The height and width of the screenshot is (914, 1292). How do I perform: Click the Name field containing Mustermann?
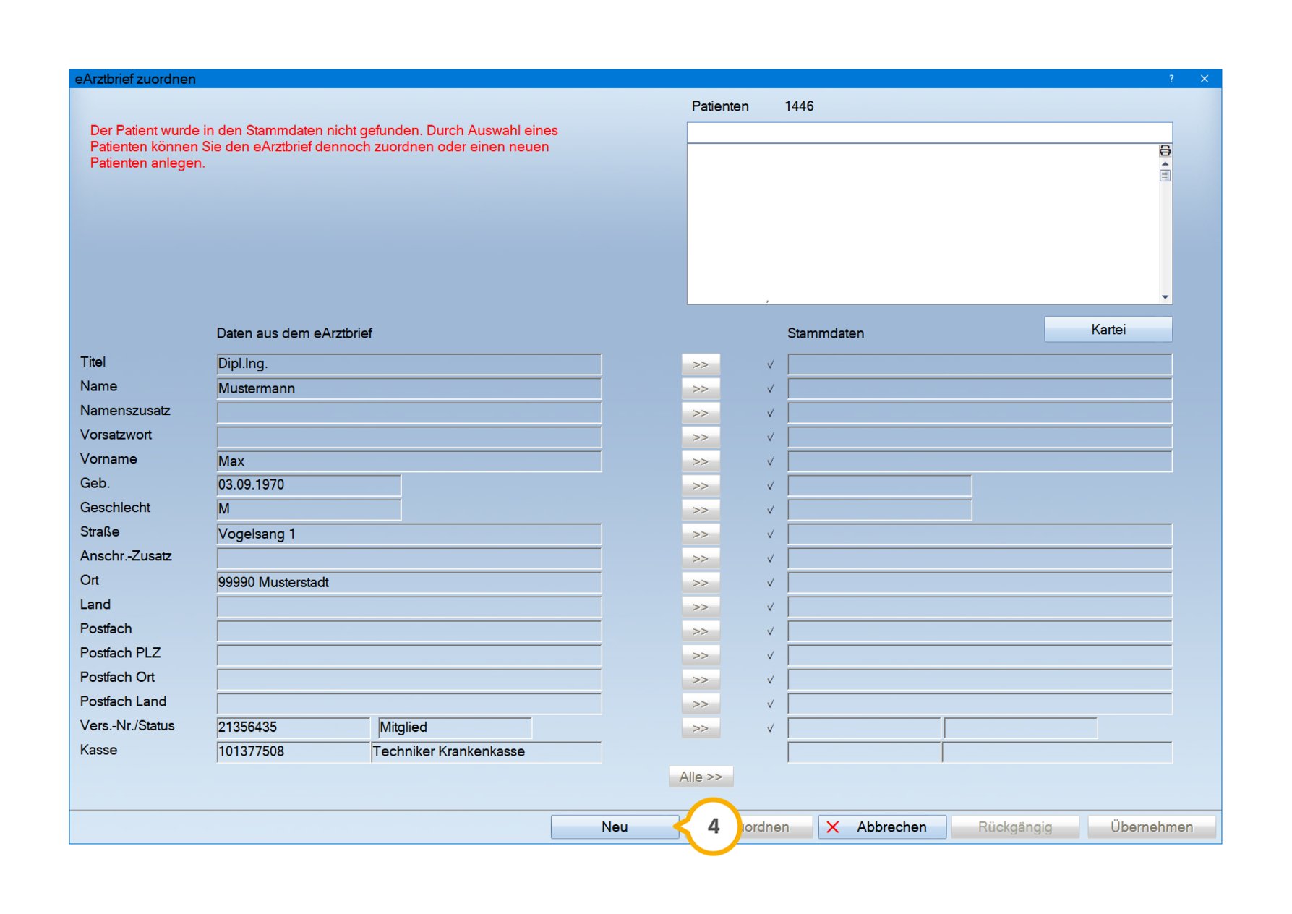click(408, 389)
